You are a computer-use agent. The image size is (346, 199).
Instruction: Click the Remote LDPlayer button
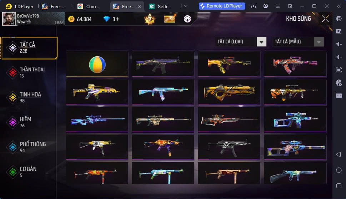tap(222, 6)
